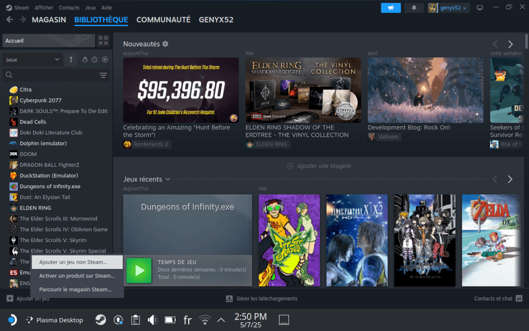This screenshot has width=529, height=331.
Task: Open the announcements megaphone button
Action: tap(391, 8)
